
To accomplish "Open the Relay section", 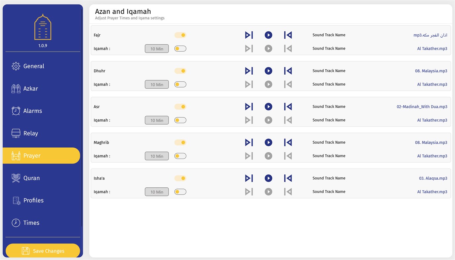I will coord(30,133).
